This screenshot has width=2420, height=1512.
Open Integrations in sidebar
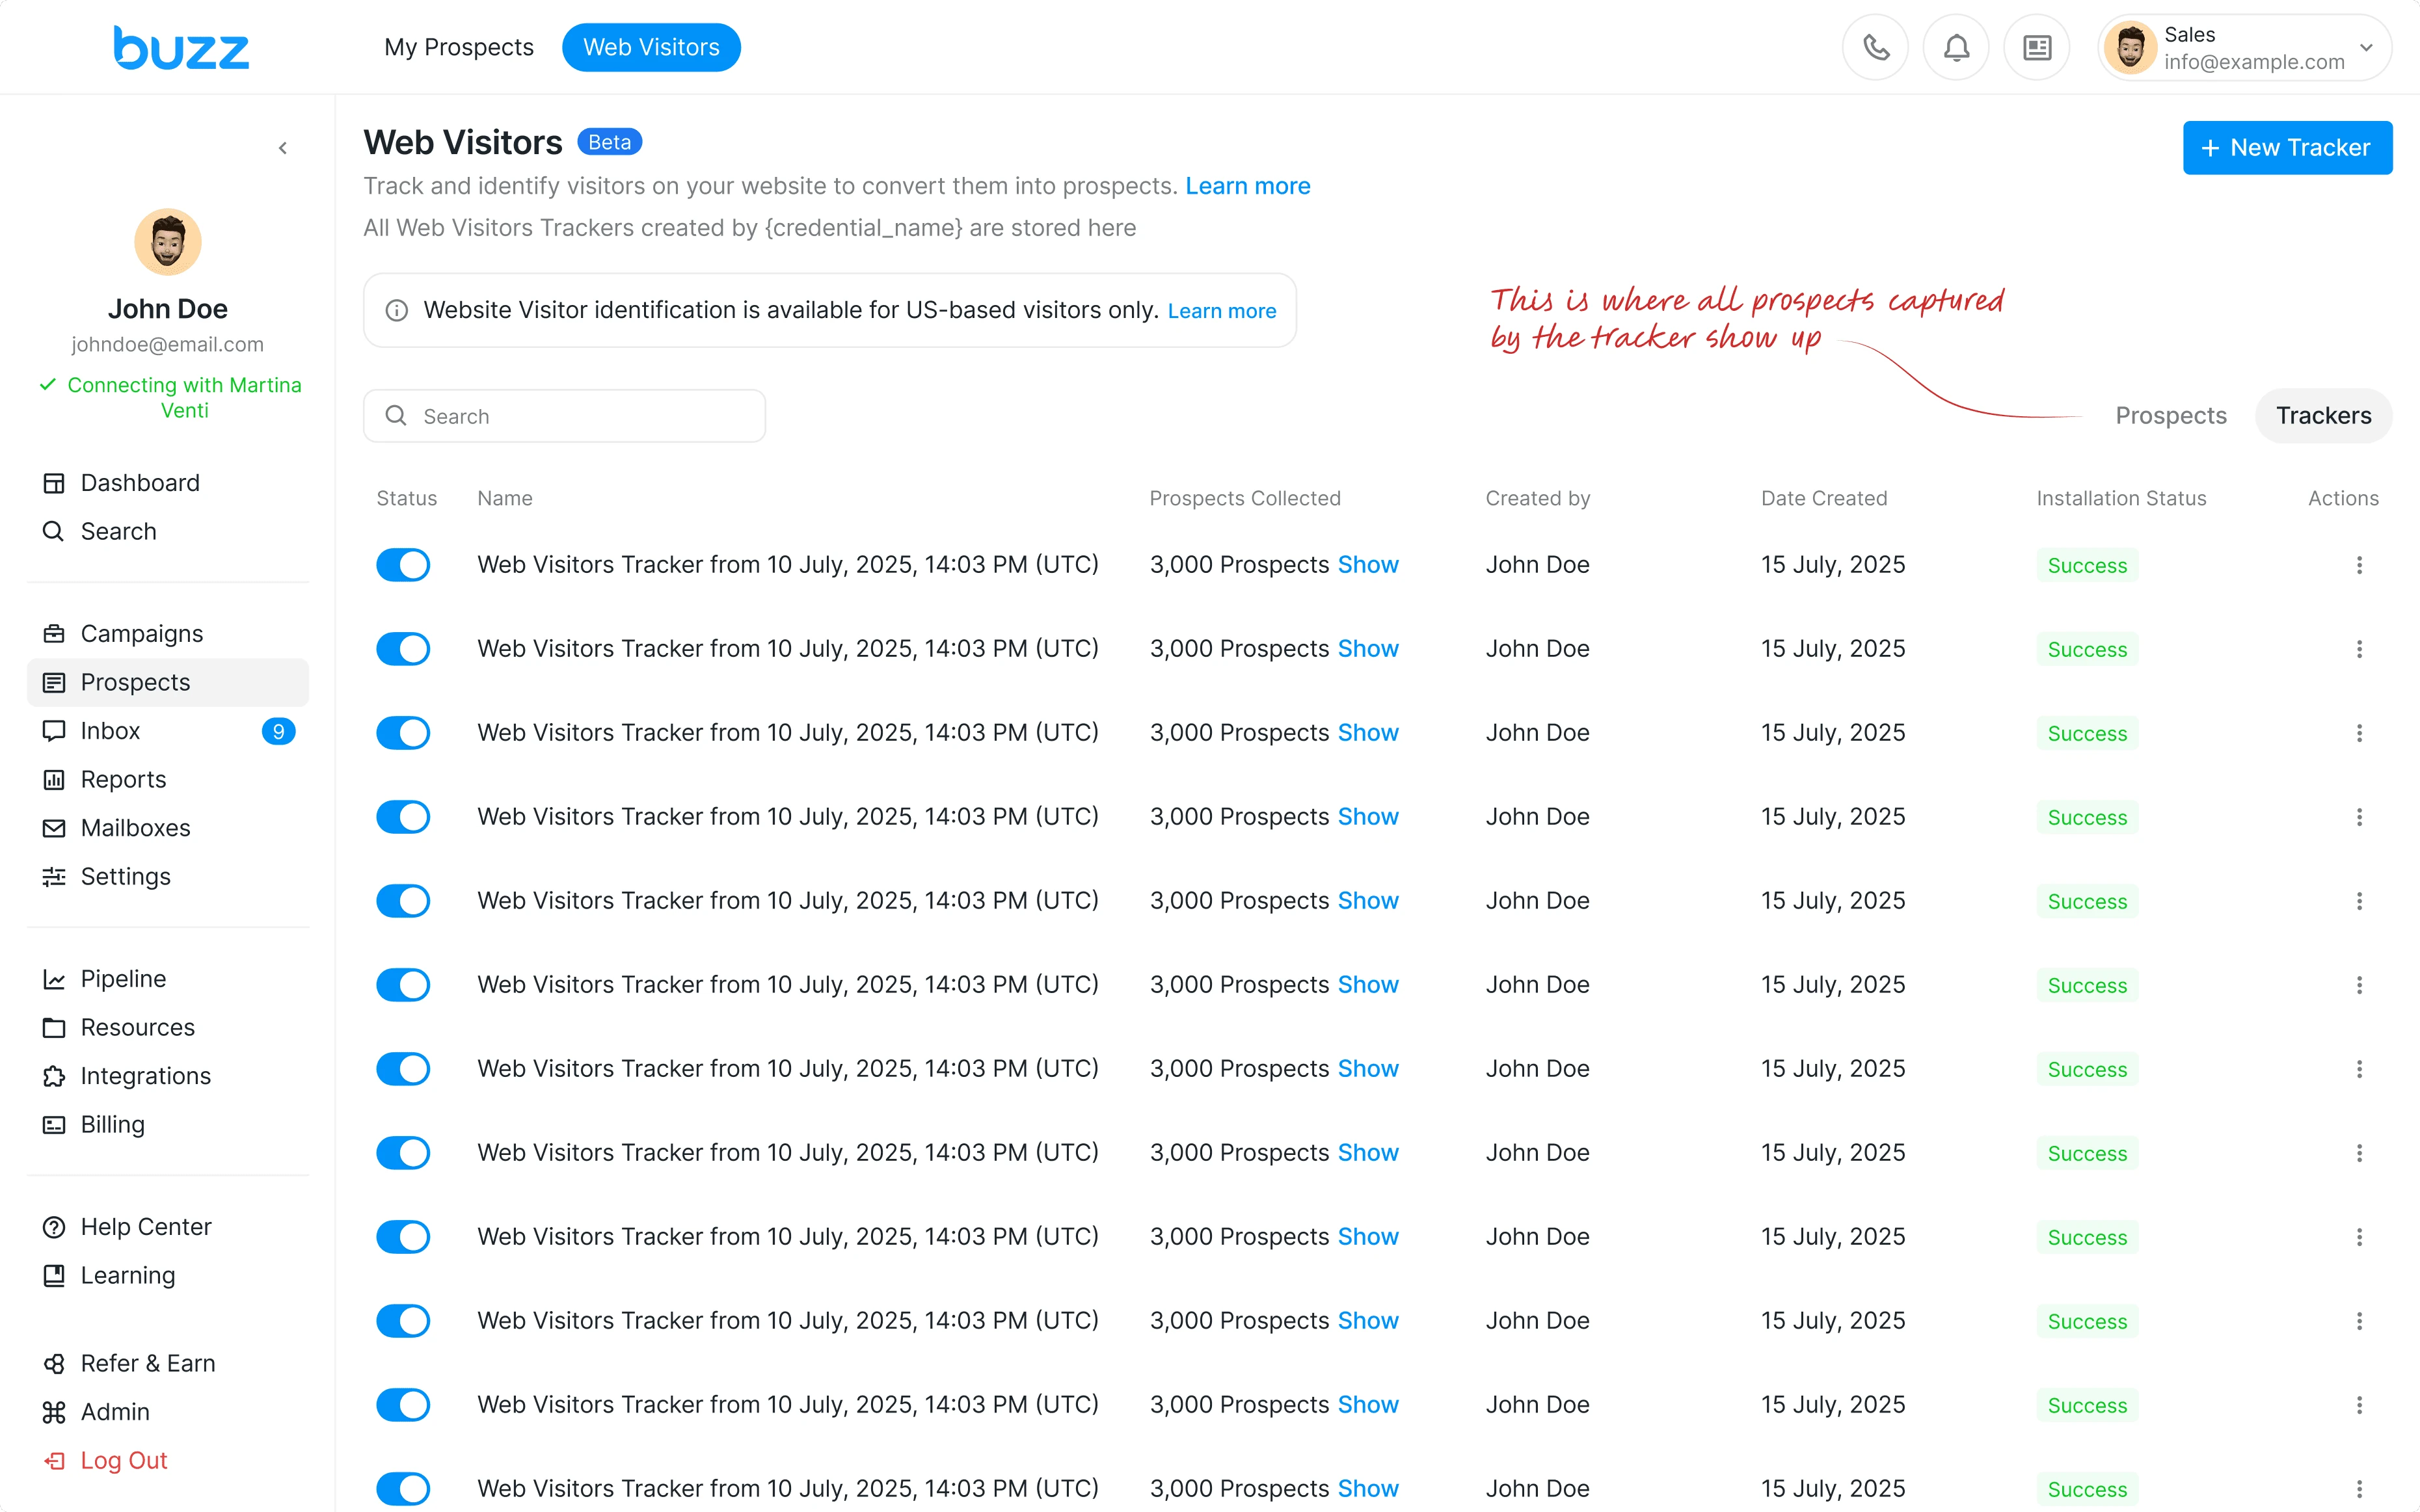coord(168,1076)
